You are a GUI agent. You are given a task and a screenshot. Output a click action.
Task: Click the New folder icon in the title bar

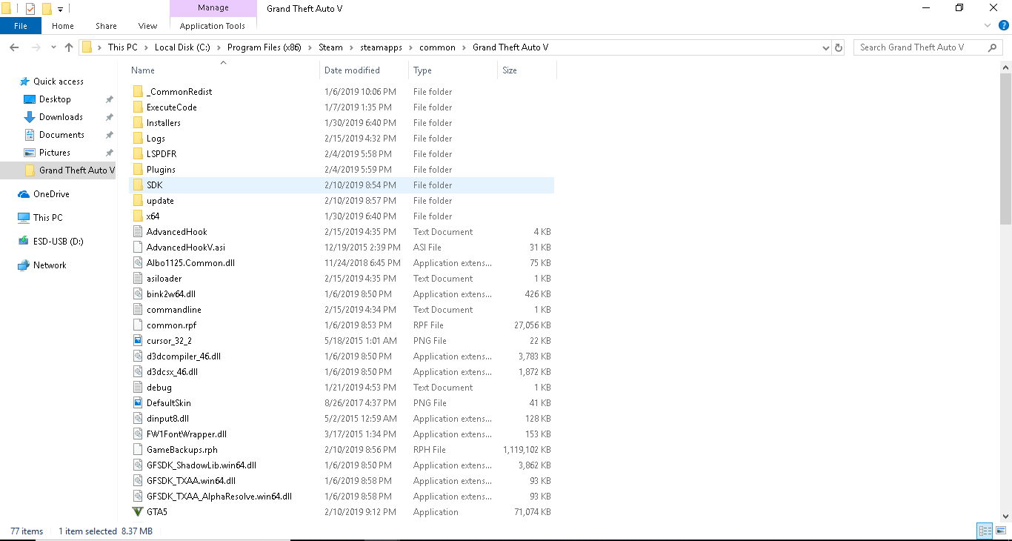[x=47, y=9]
